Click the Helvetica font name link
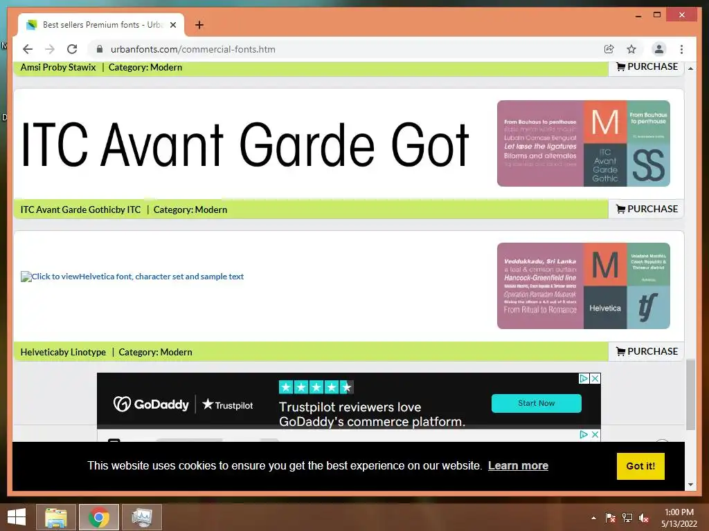This screenshot has height=531, width=709. pos(39,352)
